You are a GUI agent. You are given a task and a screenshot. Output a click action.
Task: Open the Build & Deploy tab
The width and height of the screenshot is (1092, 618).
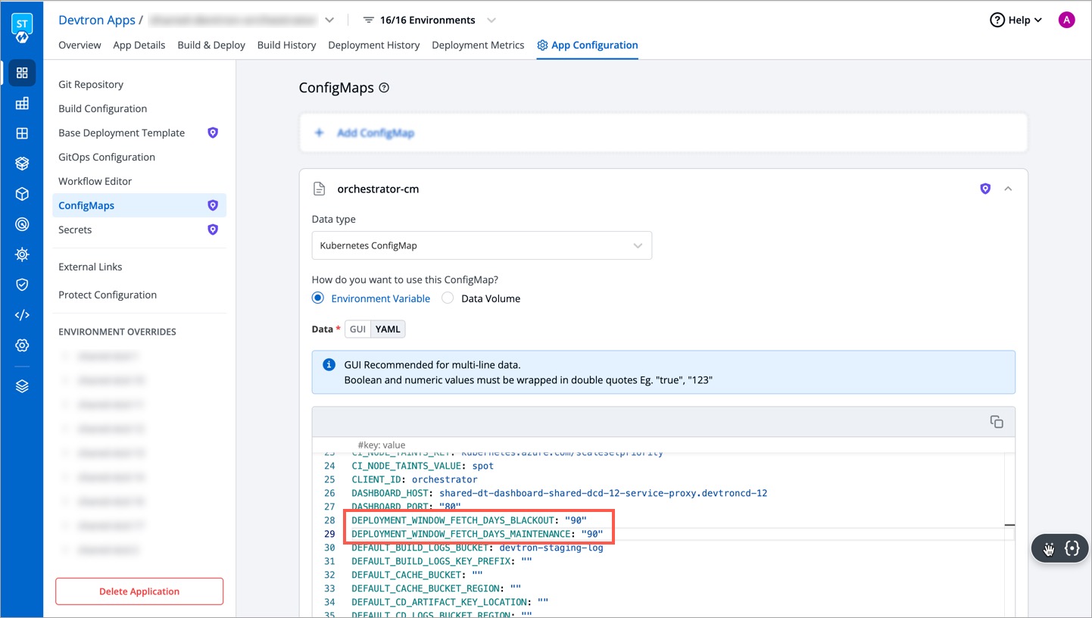pyautogui.click(x=211, y=45)
